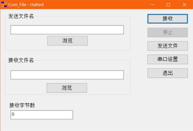The image size is (193, 131).
Task: Click the 接收 button
Action: (168, 19)
